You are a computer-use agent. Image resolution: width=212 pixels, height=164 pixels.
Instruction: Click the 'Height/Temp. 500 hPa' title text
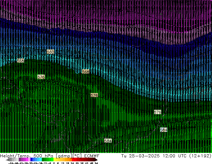[26, 156]
